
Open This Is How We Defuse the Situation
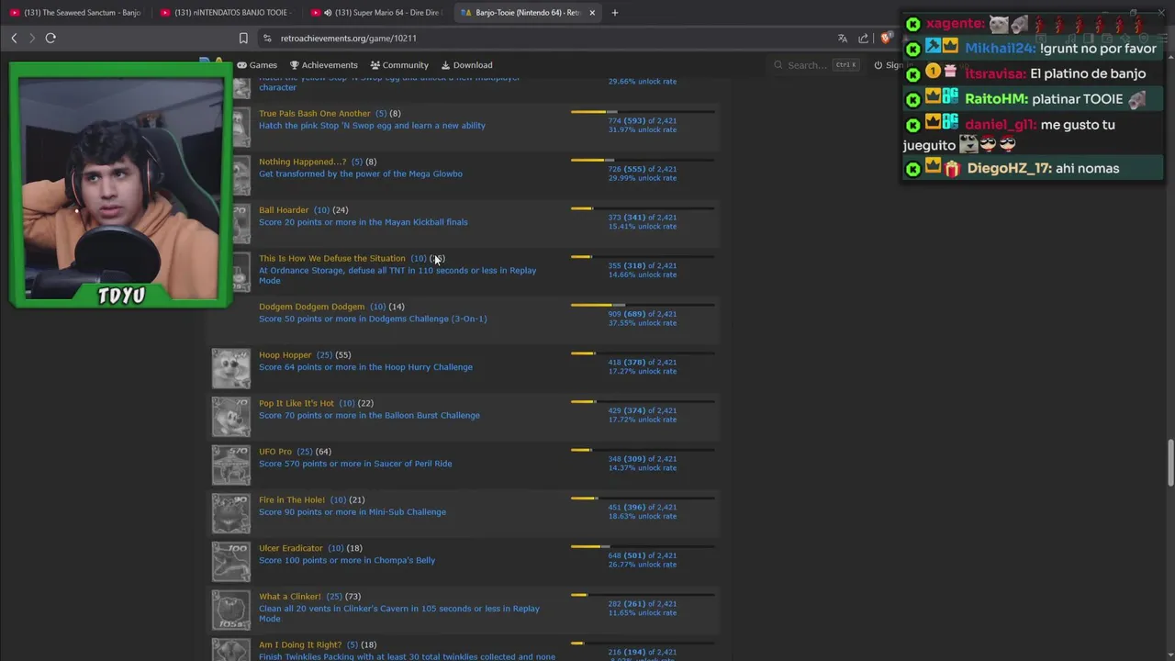point(331,259)
